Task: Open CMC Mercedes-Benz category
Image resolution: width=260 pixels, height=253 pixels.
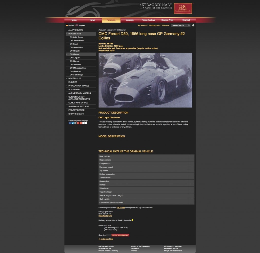Action: pyautogui.click(x=81, y=68)
